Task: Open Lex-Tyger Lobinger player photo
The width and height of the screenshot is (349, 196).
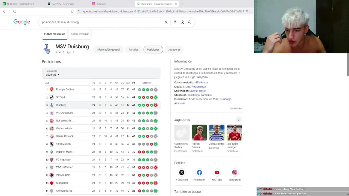Action: (234, 133)
